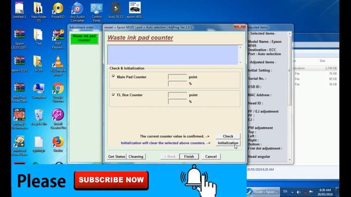Uncheck the FL Box Counter checkbox
The width and height of the screenshot is (351, 197).
click(x=114, y=95)
